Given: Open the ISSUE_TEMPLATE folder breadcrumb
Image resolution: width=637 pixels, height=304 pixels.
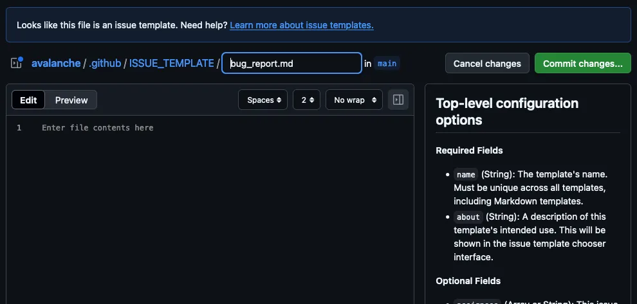Looking at the screenshot, I should [171, 63].
